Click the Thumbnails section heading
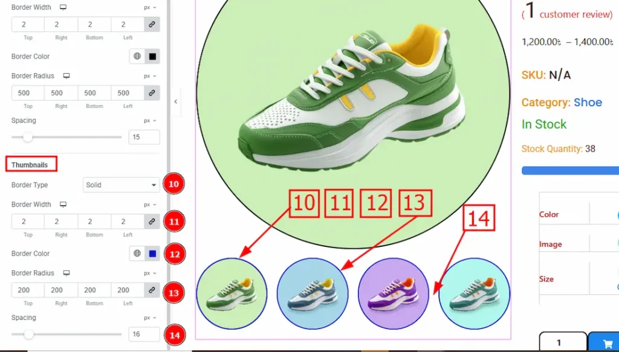This screenshot has height=352, width=619. (x=30, y=165)
